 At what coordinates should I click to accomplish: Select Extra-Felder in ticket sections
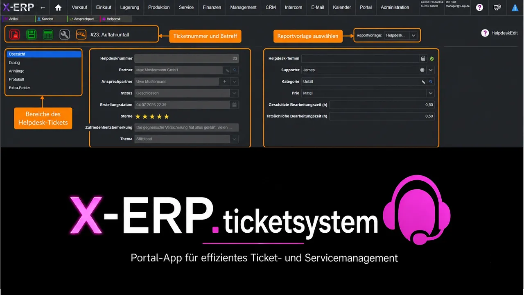click(x=44, y=88)
